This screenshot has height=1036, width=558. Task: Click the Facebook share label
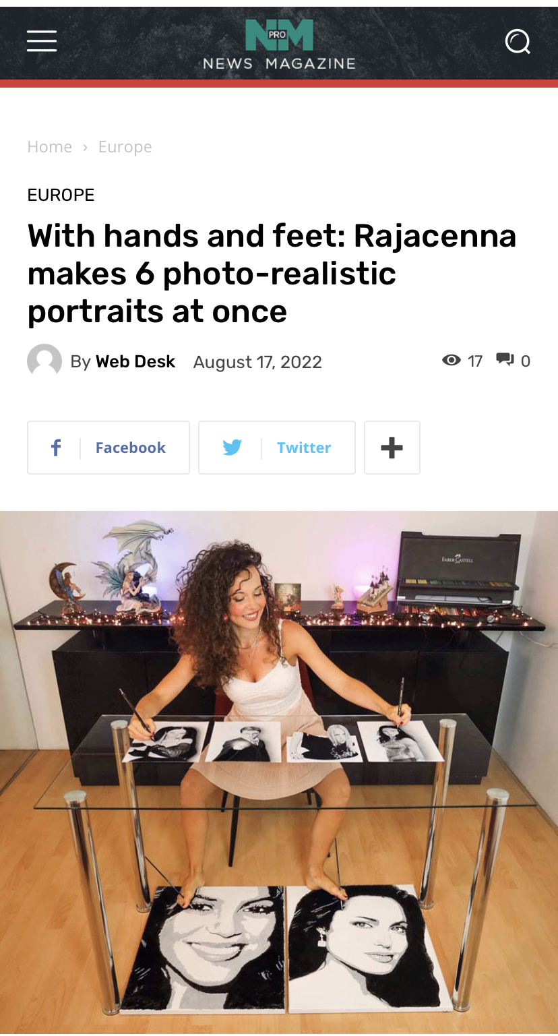tap(131, 448)
